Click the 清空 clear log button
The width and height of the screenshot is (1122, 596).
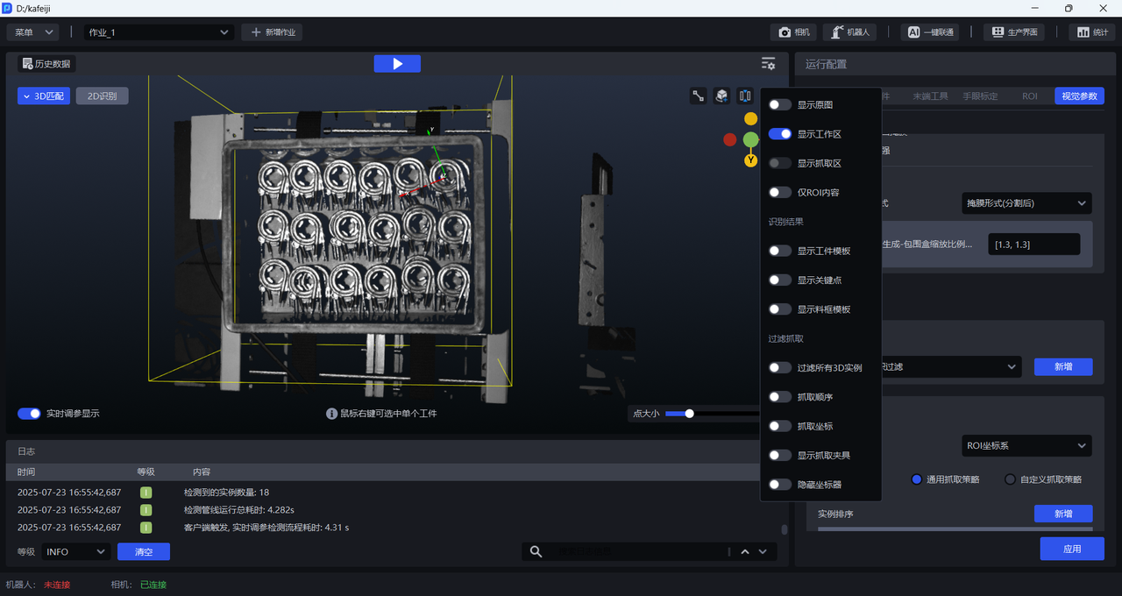click(x=143, y=551)
